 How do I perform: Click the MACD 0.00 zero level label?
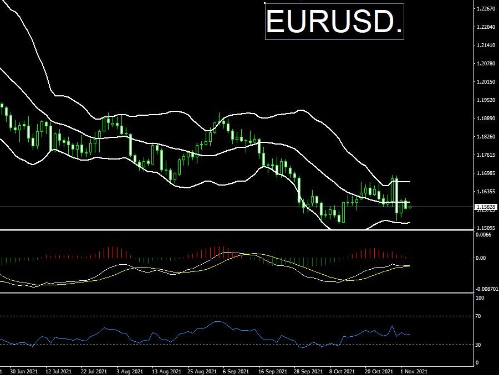pos(481,258)
